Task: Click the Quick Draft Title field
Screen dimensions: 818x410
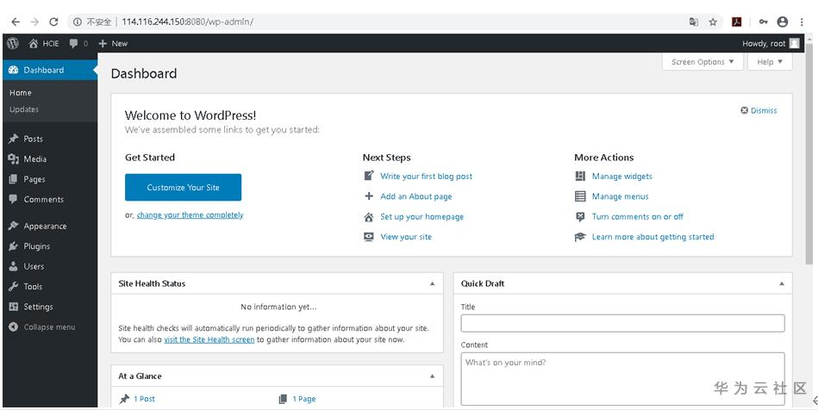Action: pos(622,323)
